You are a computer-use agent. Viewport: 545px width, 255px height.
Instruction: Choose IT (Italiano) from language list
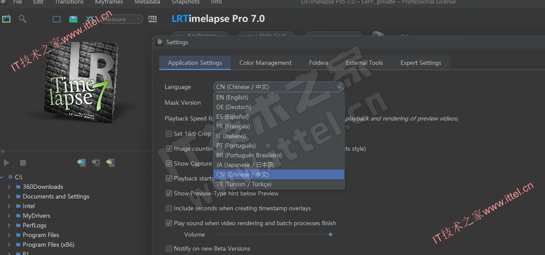tap(279, 136)
